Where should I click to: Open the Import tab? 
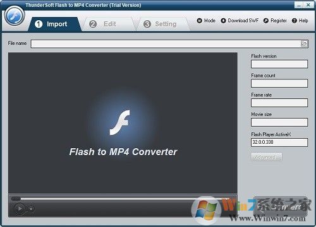click(55, 24)
